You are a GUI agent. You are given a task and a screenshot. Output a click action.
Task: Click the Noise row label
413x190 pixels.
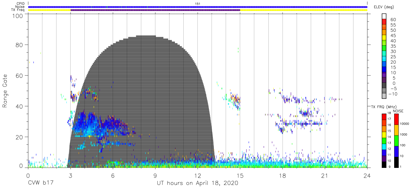pyautogui.click(x=20, y=7)
